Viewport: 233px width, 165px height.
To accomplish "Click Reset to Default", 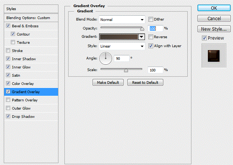I will (x=145, y=82).
